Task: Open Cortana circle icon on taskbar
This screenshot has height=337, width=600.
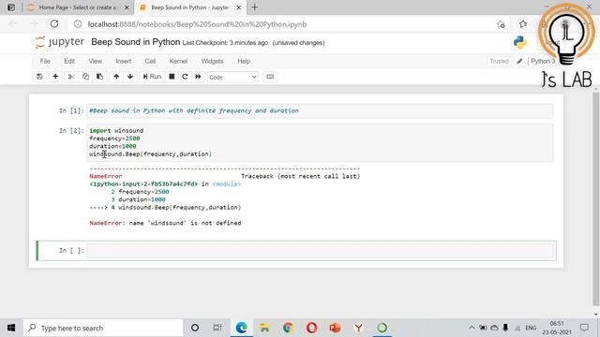Action: pos(195,328)
